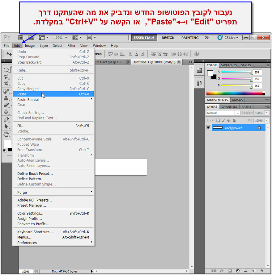Toggle lock transparent pixels

click(218, 120)
